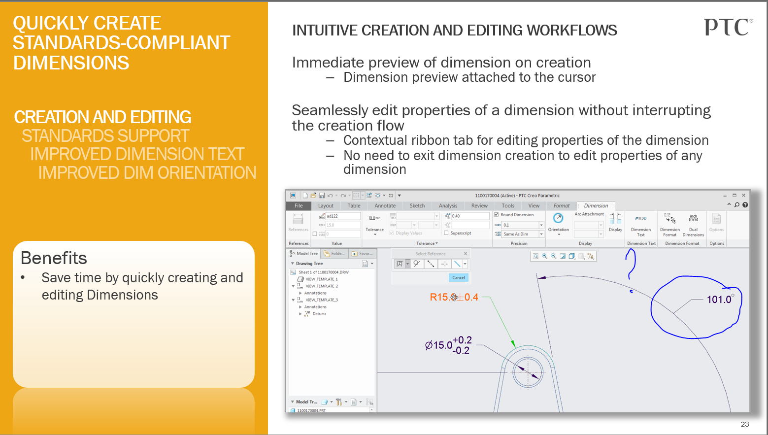Select the Ø15.0 diameter dimension
This screenshot has height=435, width=768.
pyautogui.click(x=448, y=345)
